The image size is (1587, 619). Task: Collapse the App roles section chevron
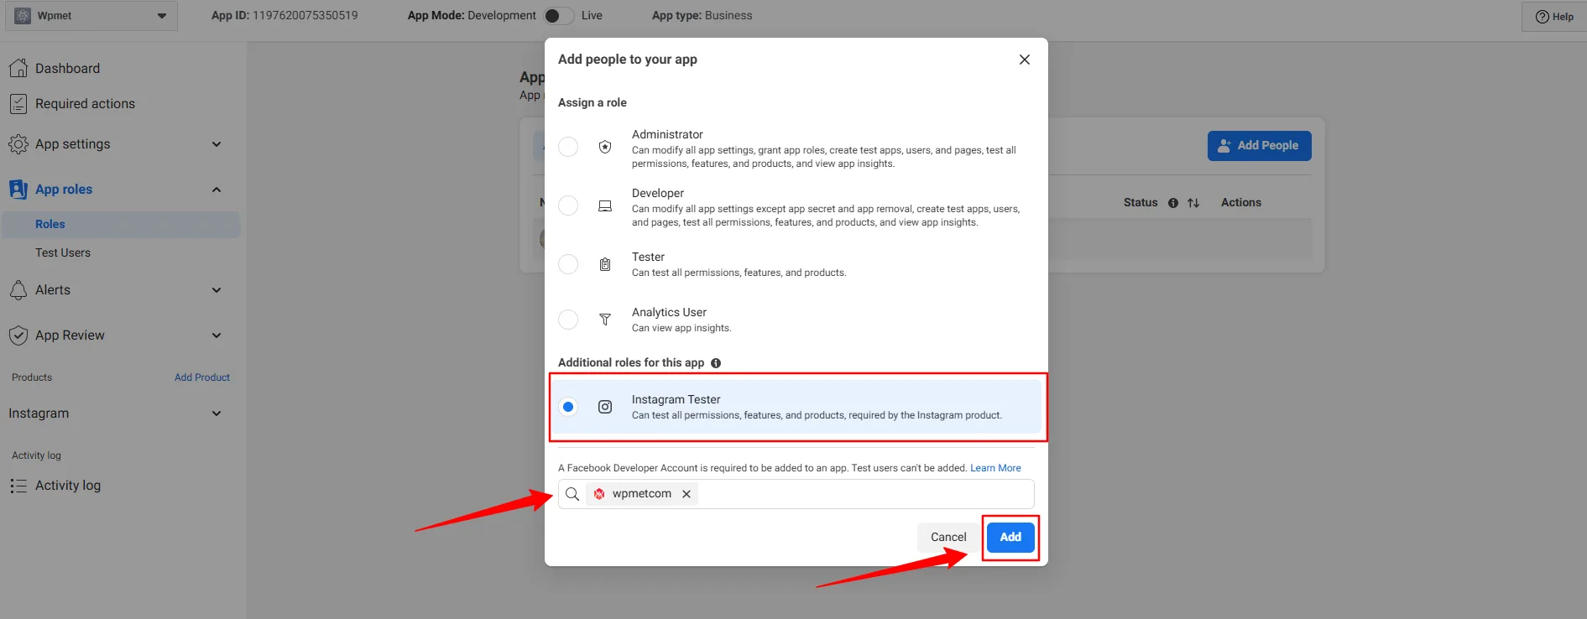217,190
